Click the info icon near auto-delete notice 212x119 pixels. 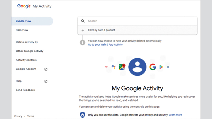[x=83, y=42]
